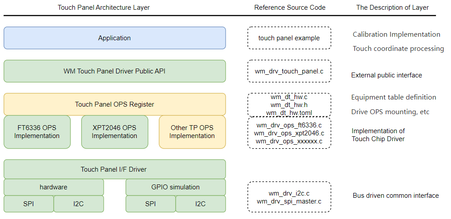The image size is (451, 219).
Task: Click the 'Touch Panel Architecture Layer' heading
Action: click(x=103, y=8)
